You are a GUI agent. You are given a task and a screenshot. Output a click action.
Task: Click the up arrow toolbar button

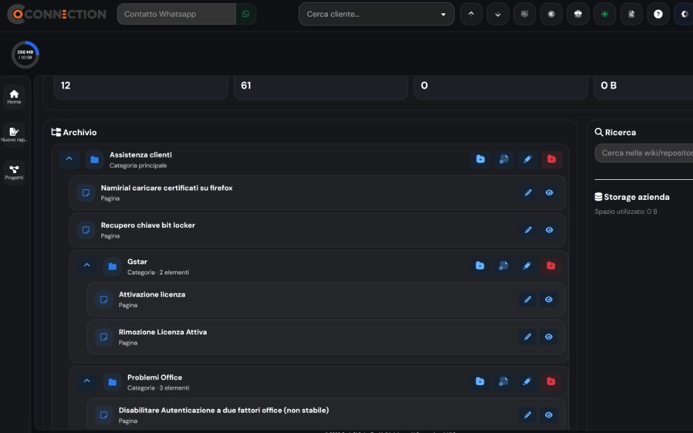pyautogui.click(x=471, y=14)
